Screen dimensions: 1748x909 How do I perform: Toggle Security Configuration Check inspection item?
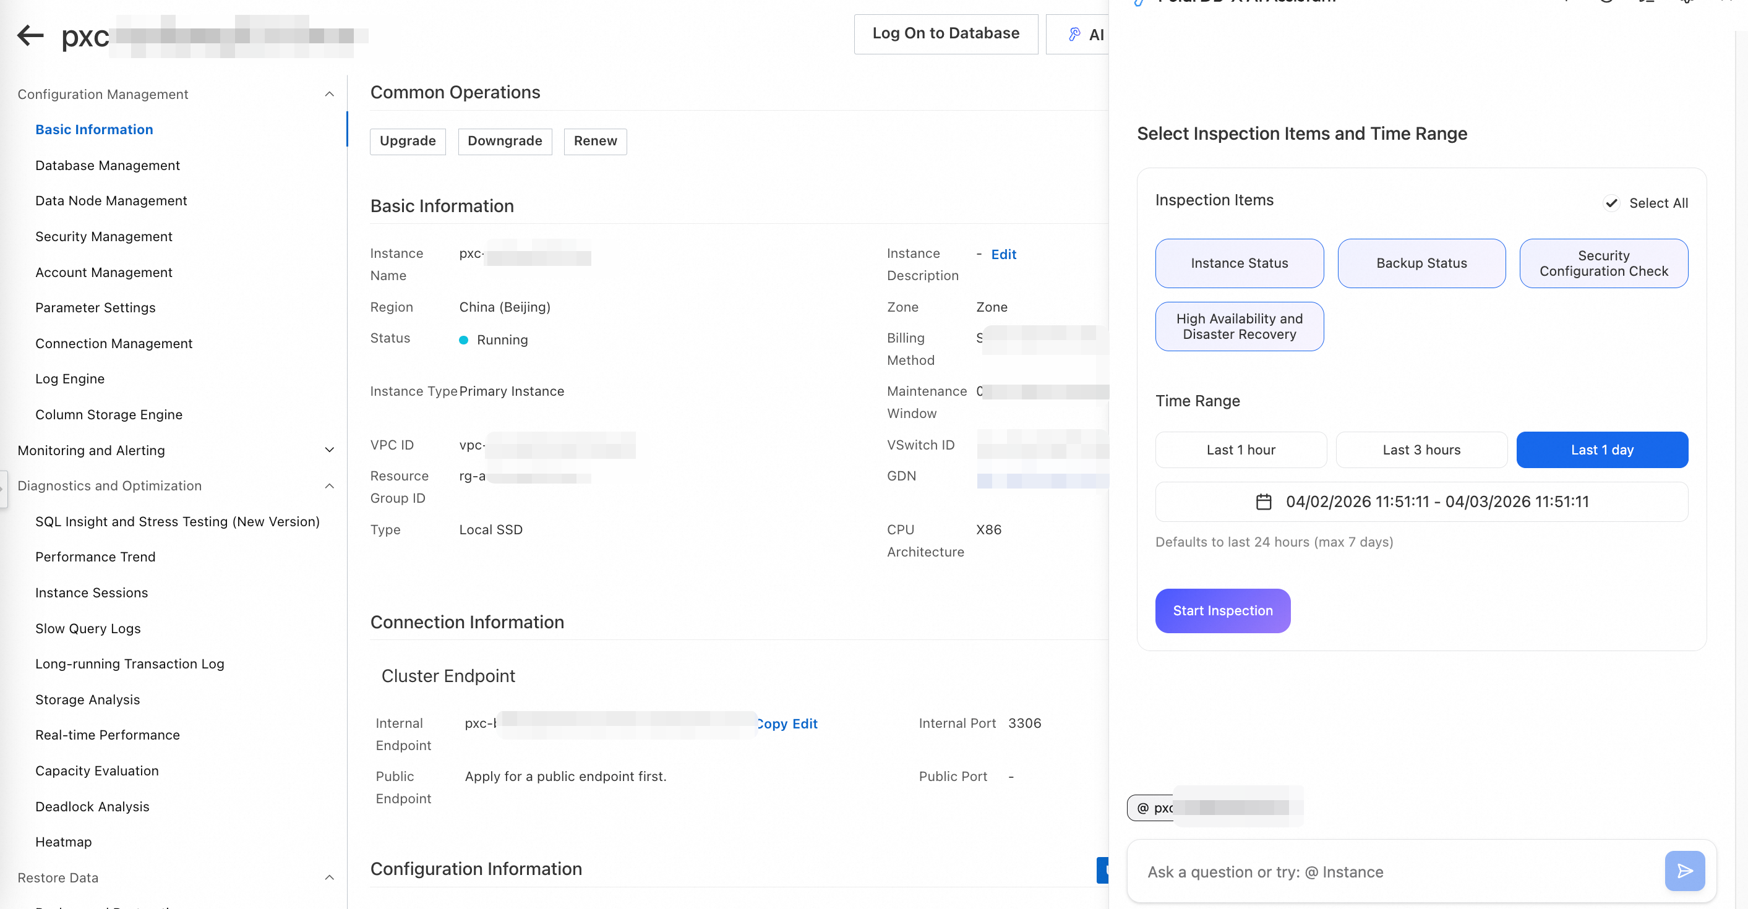point(1603,263)
